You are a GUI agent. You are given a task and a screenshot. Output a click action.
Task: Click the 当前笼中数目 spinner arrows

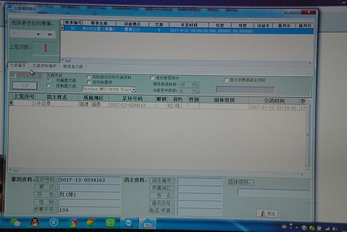coord(196,91)
